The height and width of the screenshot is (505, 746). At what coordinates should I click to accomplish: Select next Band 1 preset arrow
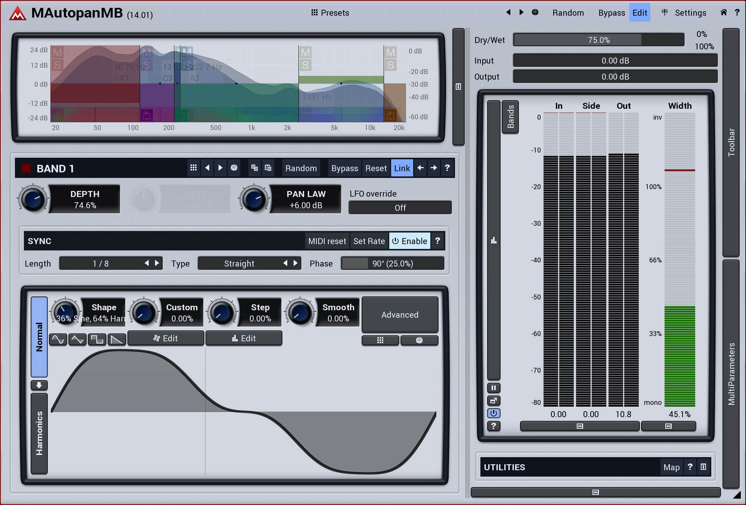pos(220,168)
